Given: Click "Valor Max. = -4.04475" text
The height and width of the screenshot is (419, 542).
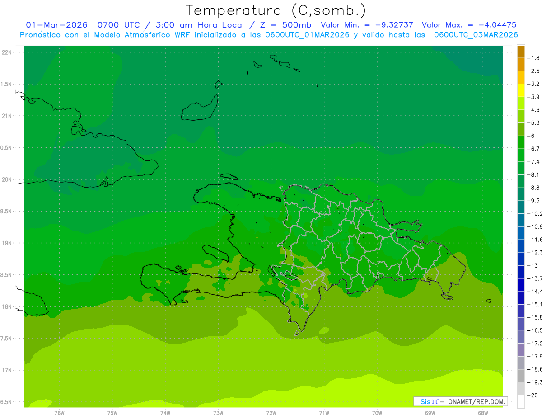Looking at the screenshot, I should point(469,25).
